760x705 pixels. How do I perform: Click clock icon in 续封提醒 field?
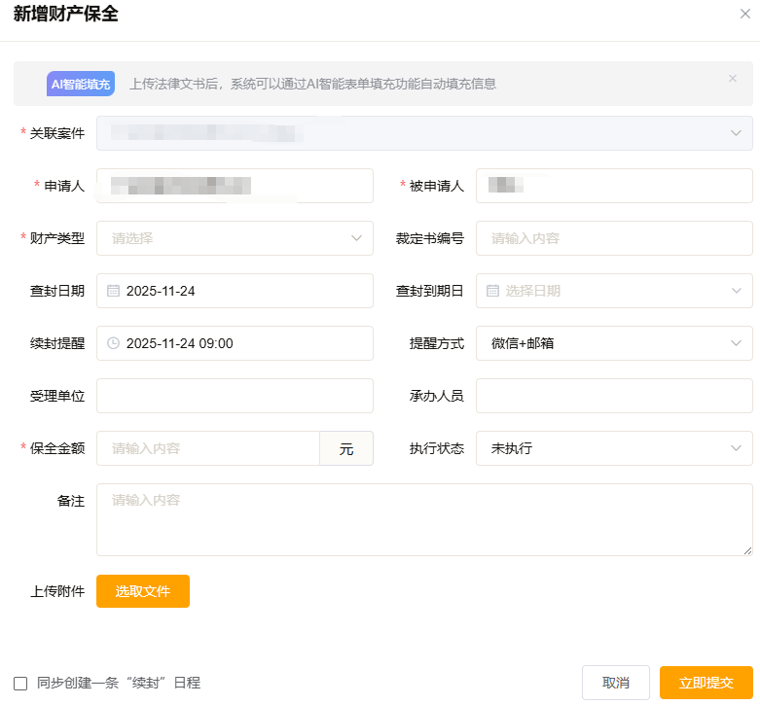(113, 343)
